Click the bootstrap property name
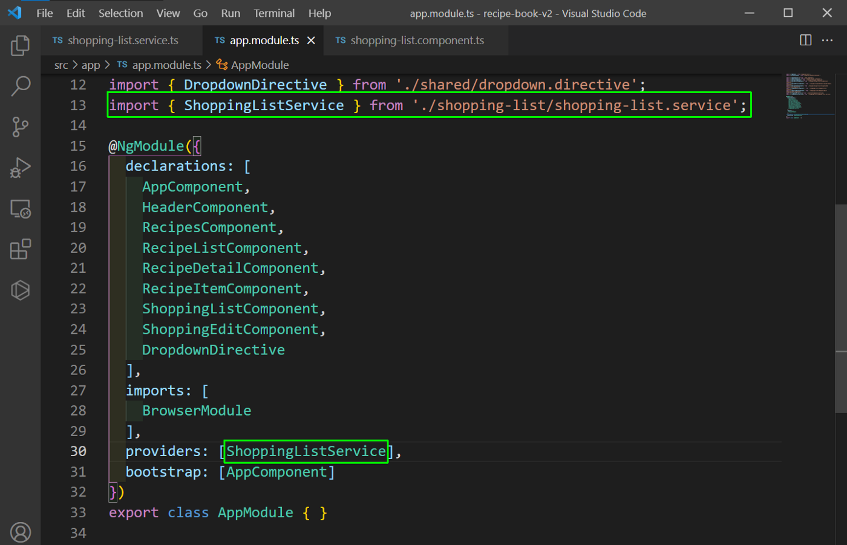The height and width of the screenshot is (545, 847). coord(163,472)
